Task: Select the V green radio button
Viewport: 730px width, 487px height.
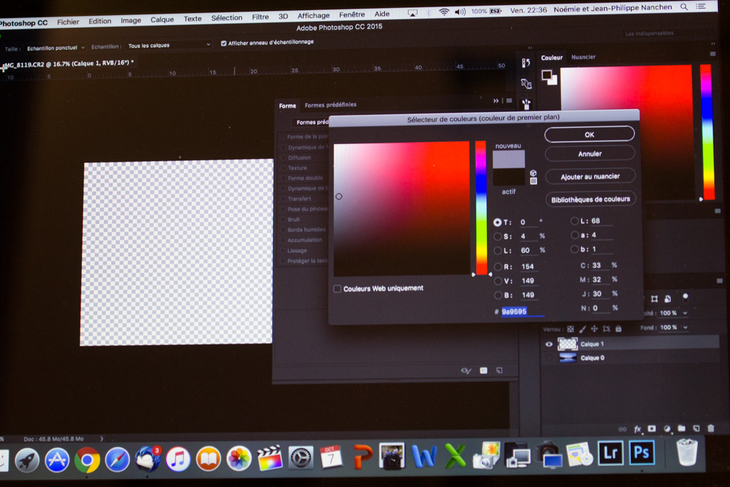Action: pos(498,281)
